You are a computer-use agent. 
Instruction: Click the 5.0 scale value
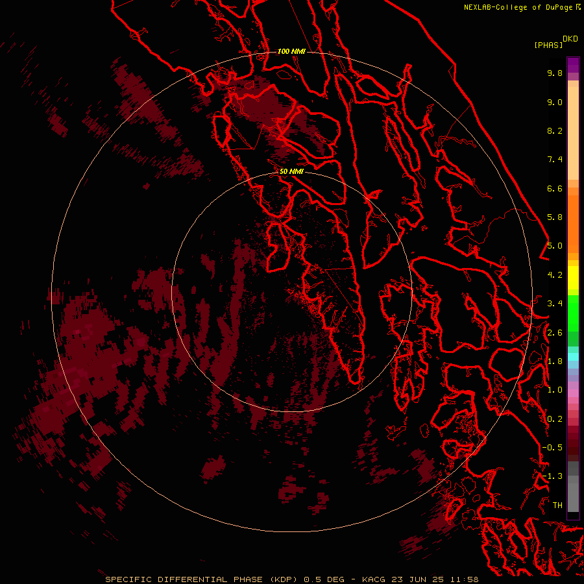555,246
